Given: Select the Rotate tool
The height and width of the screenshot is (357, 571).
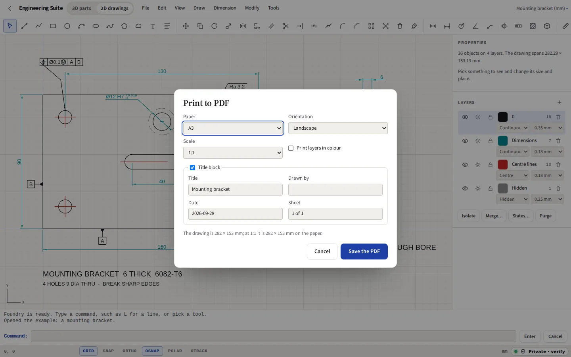Looking at the screenshot, I should 214,26.
